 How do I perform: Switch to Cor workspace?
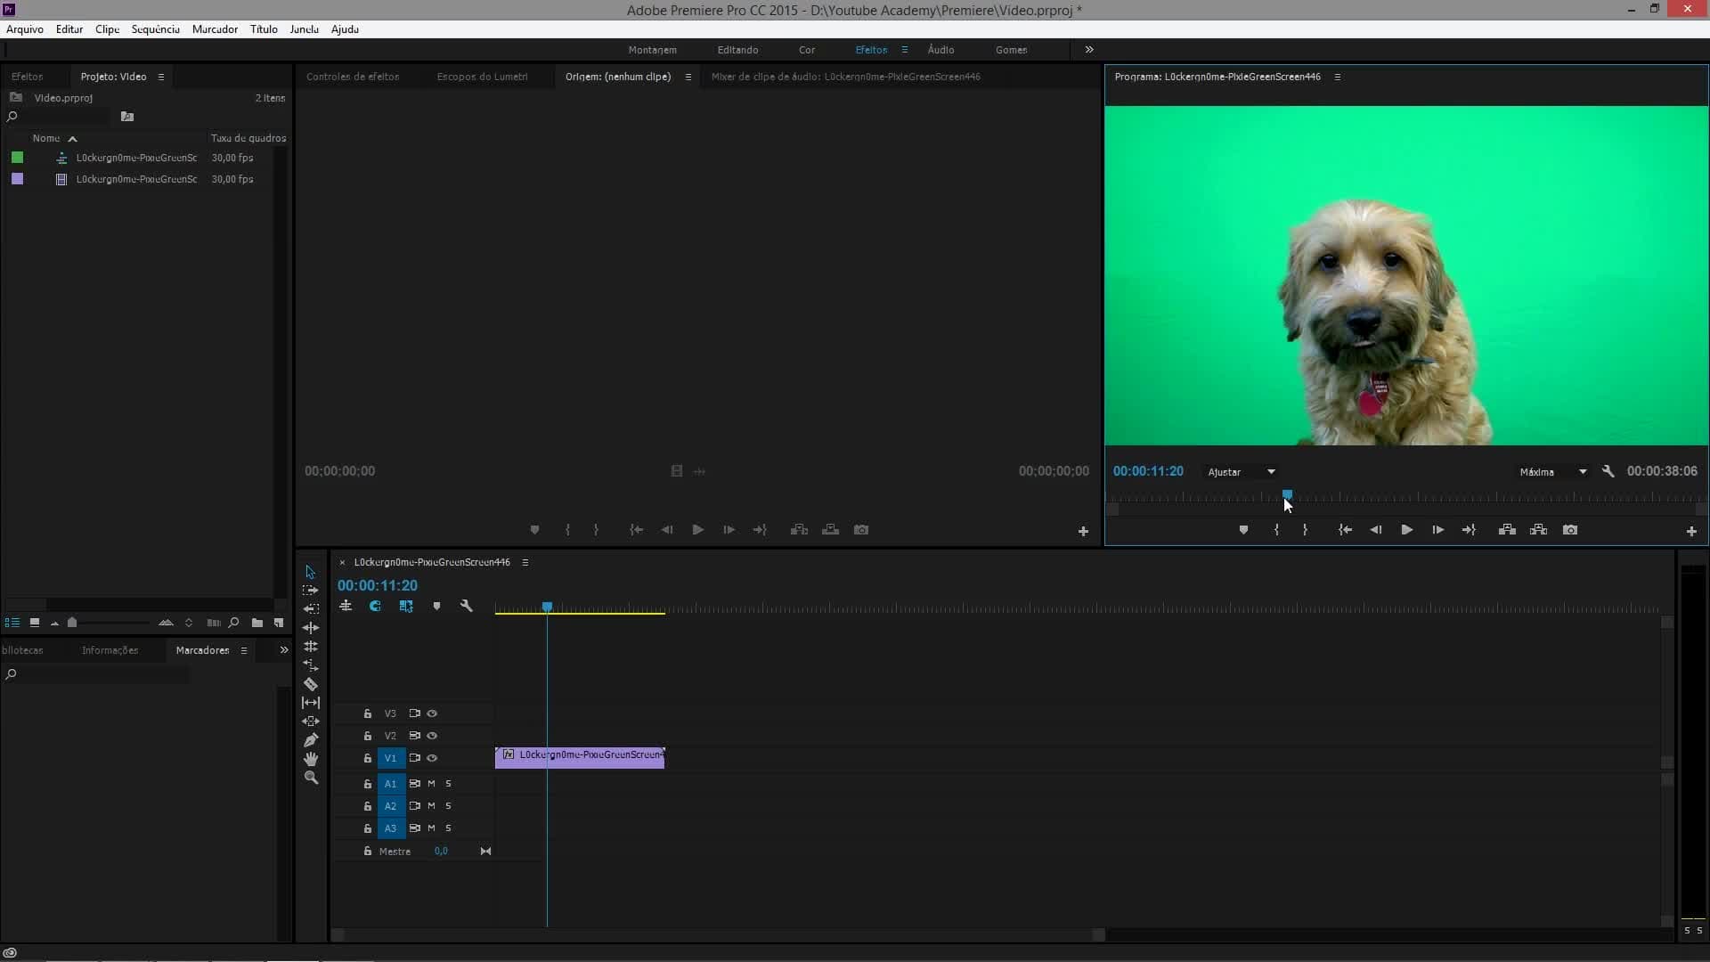807,50
